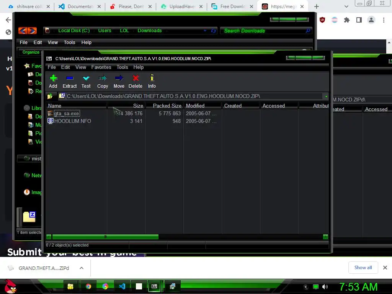Viewport: 392px width, 294px height.
Task: Expand Explorer address bar history dropdown
Action: [205, 31]
